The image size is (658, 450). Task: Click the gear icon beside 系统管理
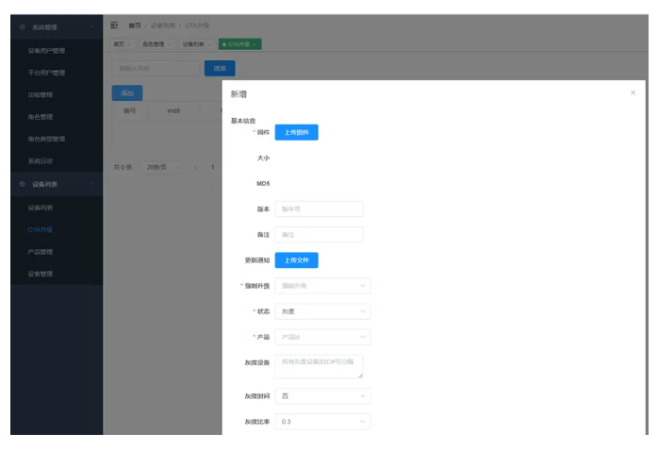coord(23,27)
